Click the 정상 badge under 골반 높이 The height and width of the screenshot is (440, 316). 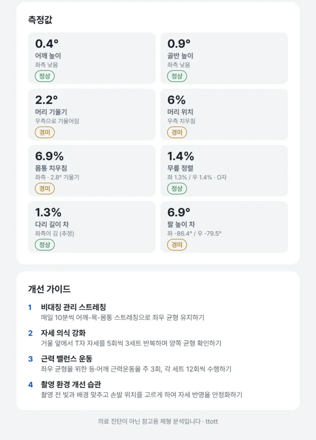[177, 76]
